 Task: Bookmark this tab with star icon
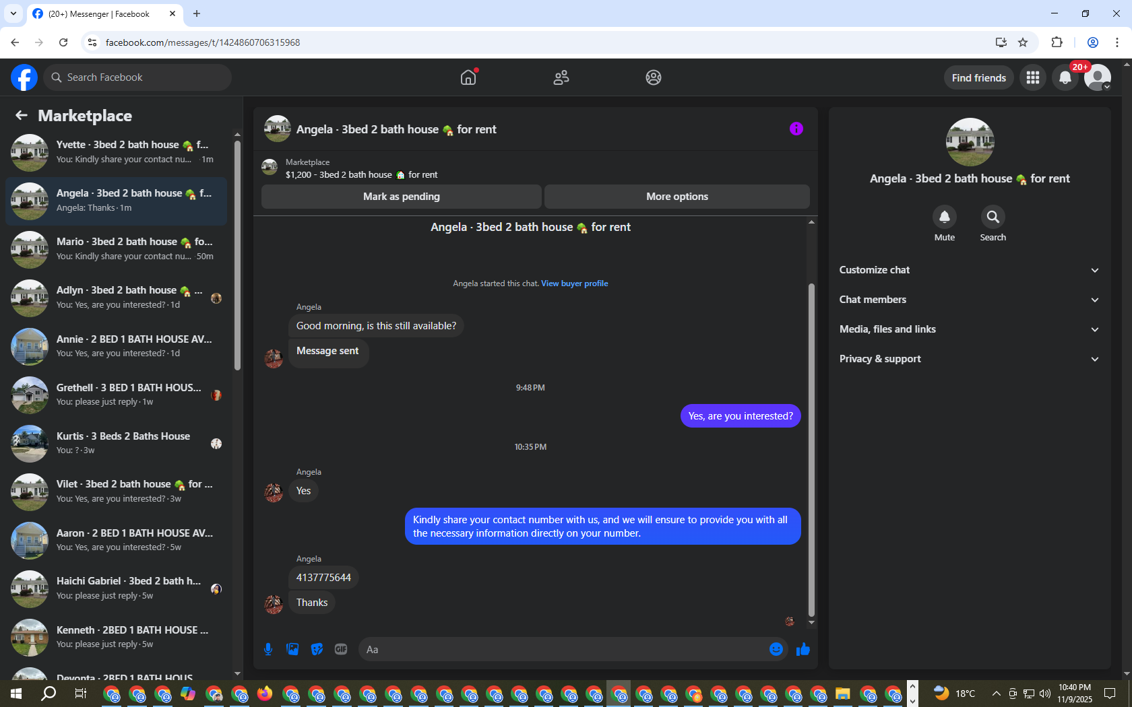(x=1023, y=42)
